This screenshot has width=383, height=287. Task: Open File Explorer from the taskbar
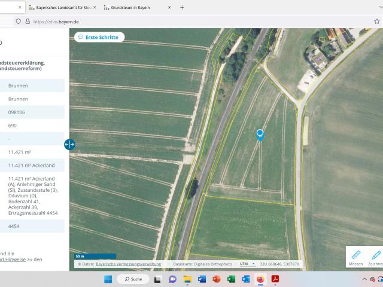pos(187,279)
